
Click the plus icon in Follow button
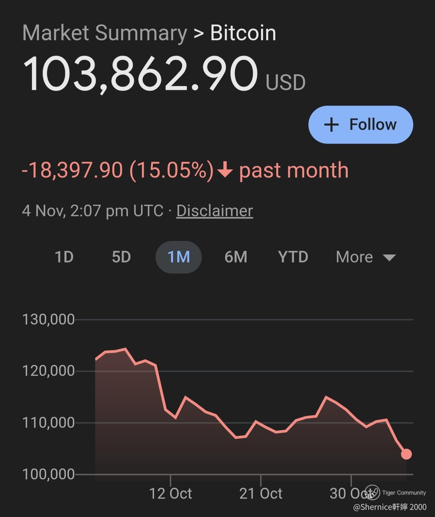point(331,125)
